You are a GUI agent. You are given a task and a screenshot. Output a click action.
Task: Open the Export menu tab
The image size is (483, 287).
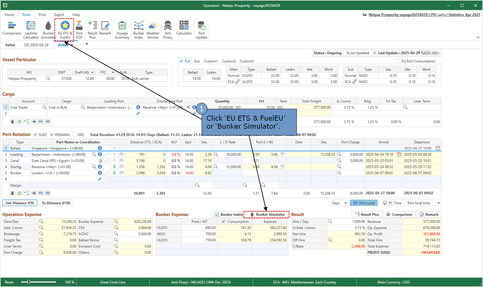(x=59, y=15)
